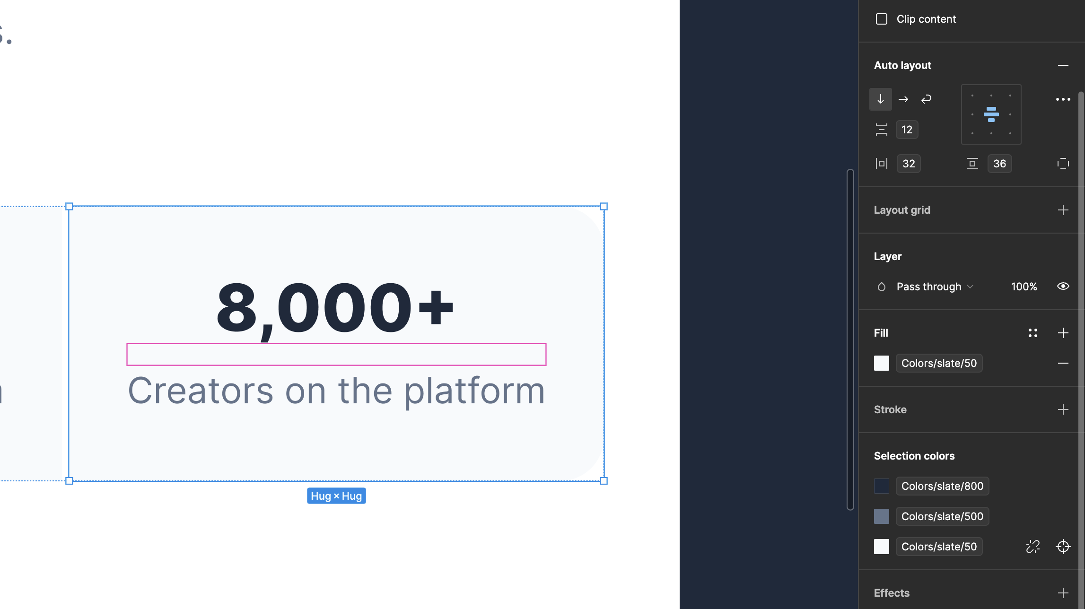Remove auto layout with minus icon

tap(1063, 65)
